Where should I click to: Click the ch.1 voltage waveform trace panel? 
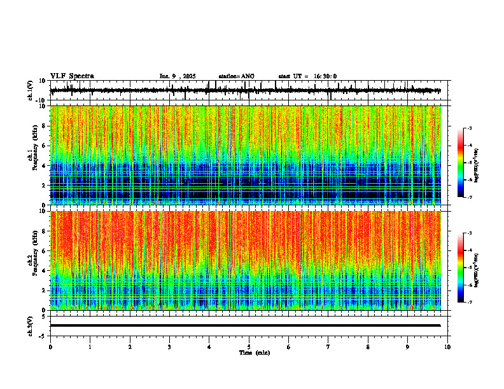click(x=250, y=90)
